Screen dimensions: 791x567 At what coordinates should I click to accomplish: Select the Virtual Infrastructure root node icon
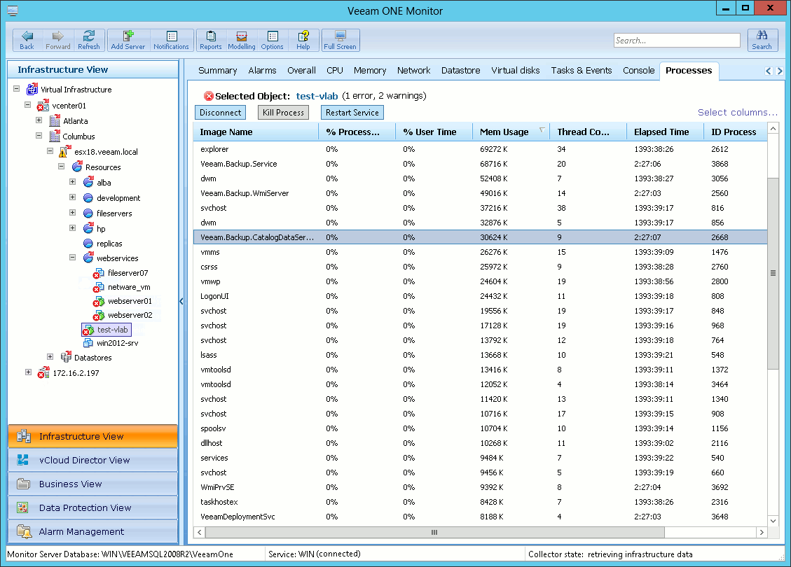click(32, 89)
